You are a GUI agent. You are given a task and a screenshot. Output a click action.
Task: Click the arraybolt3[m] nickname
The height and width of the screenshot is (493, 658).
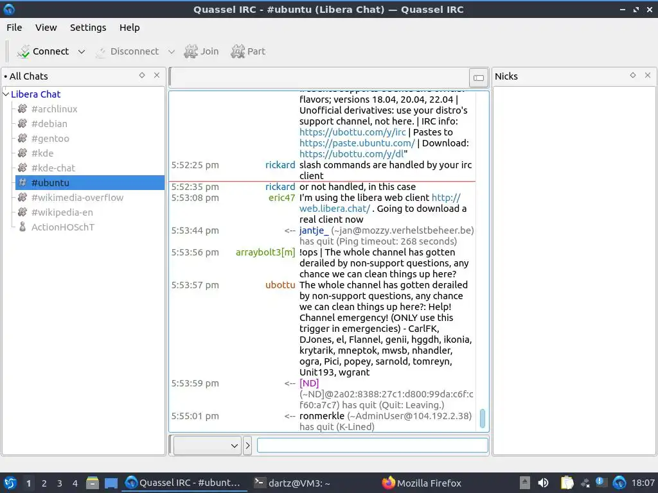(265, 252)
